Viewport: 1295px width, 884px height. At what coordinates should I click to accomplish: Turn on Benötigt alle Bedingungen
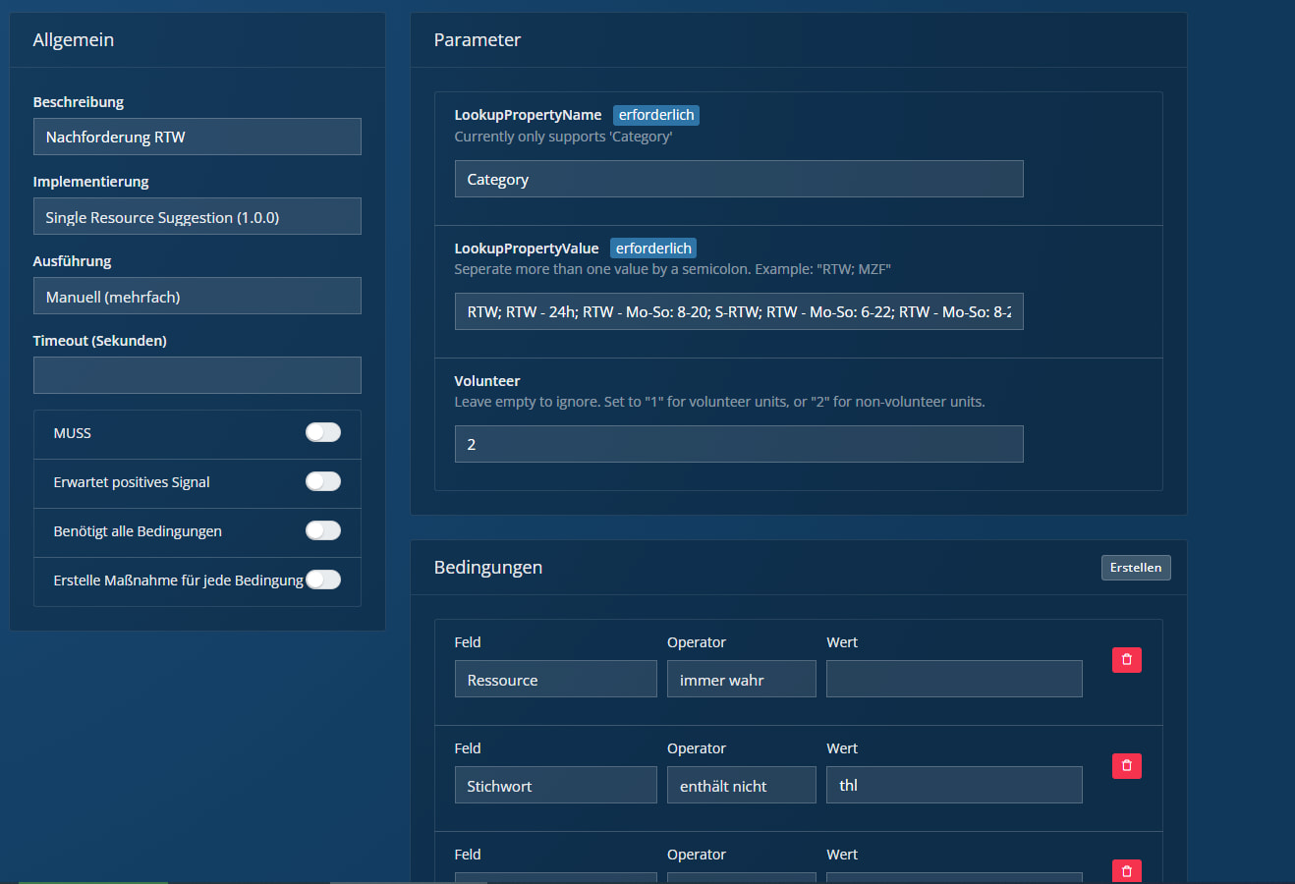pos(322,530)
